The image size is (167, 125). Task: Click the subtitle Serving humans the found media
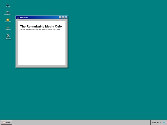(40, 29)
